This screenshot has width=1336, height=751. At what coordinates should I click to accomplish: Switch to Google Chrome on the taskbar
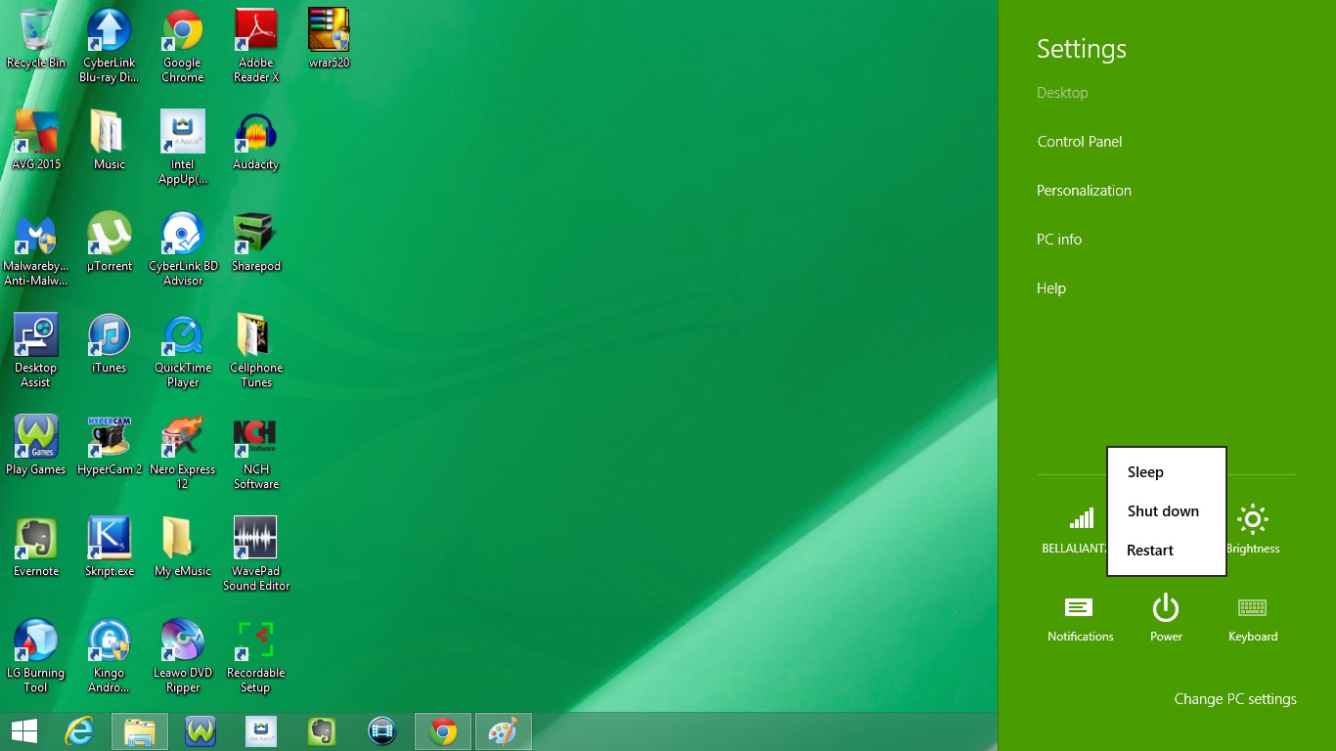tap(443, 731)
